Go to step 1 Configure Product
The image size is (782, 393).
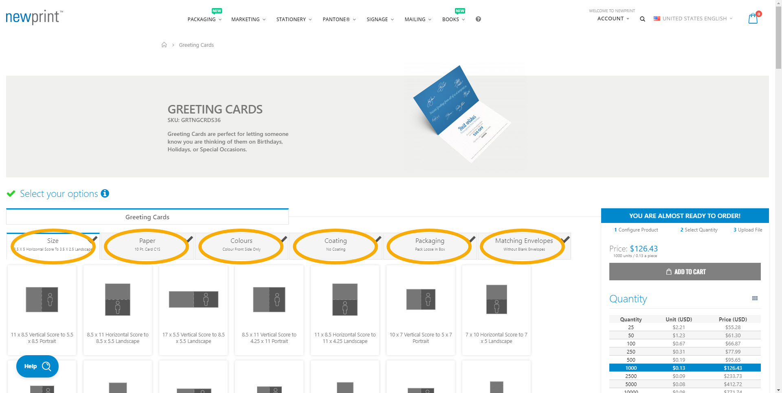(x=636, y=230)
